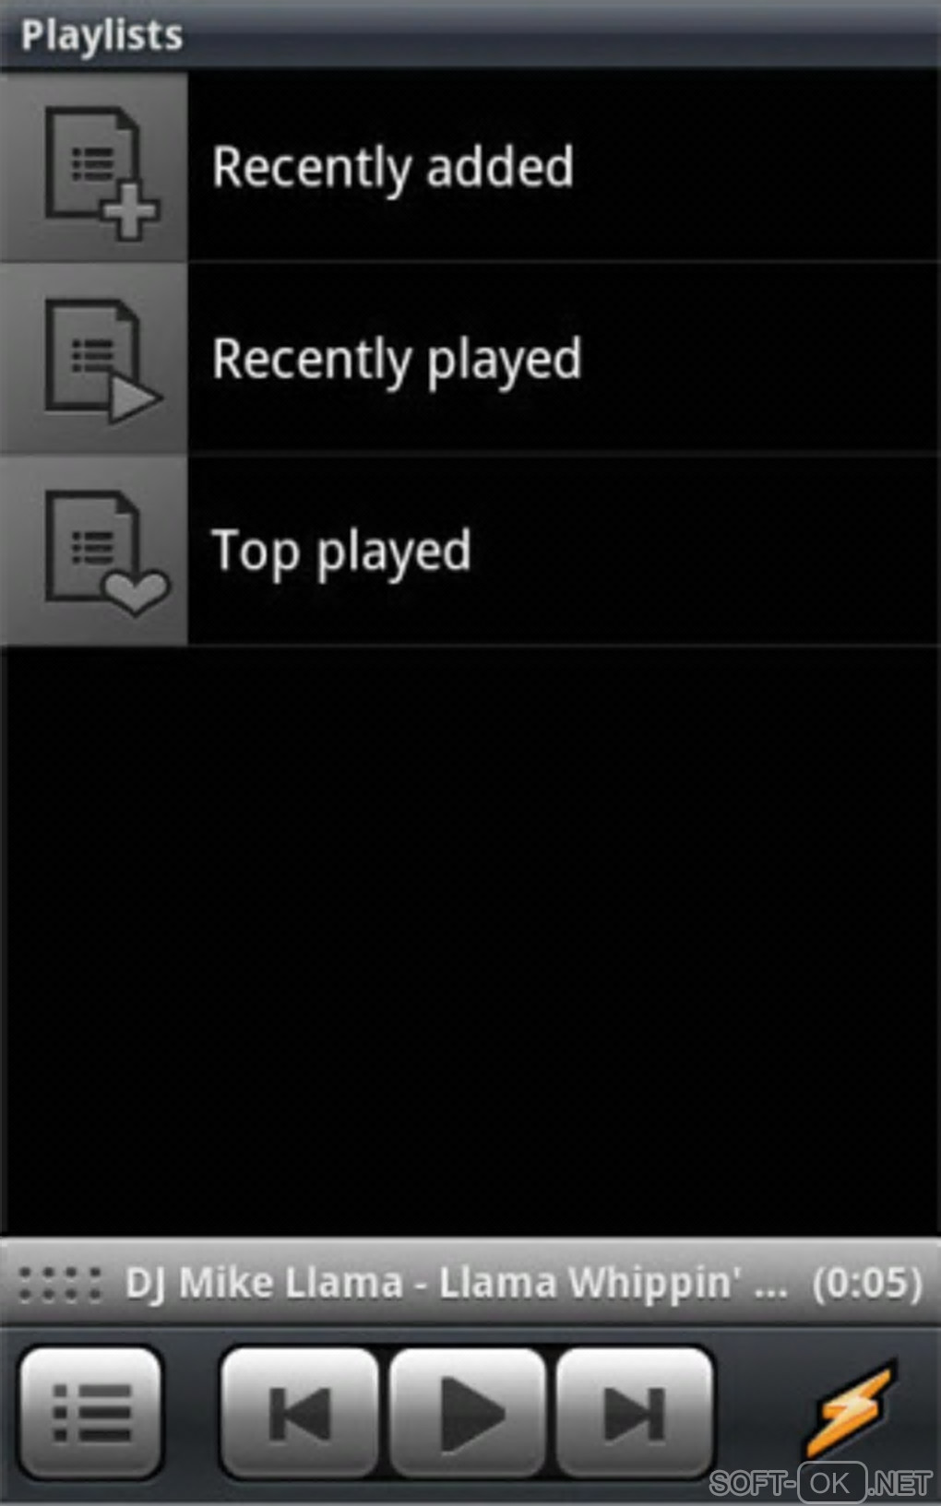Start playback with the Play button

(468, 1412)
